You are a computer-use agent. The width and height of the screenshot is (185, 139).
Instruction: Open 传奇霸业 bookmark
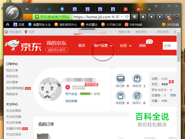tap(89, 24)
